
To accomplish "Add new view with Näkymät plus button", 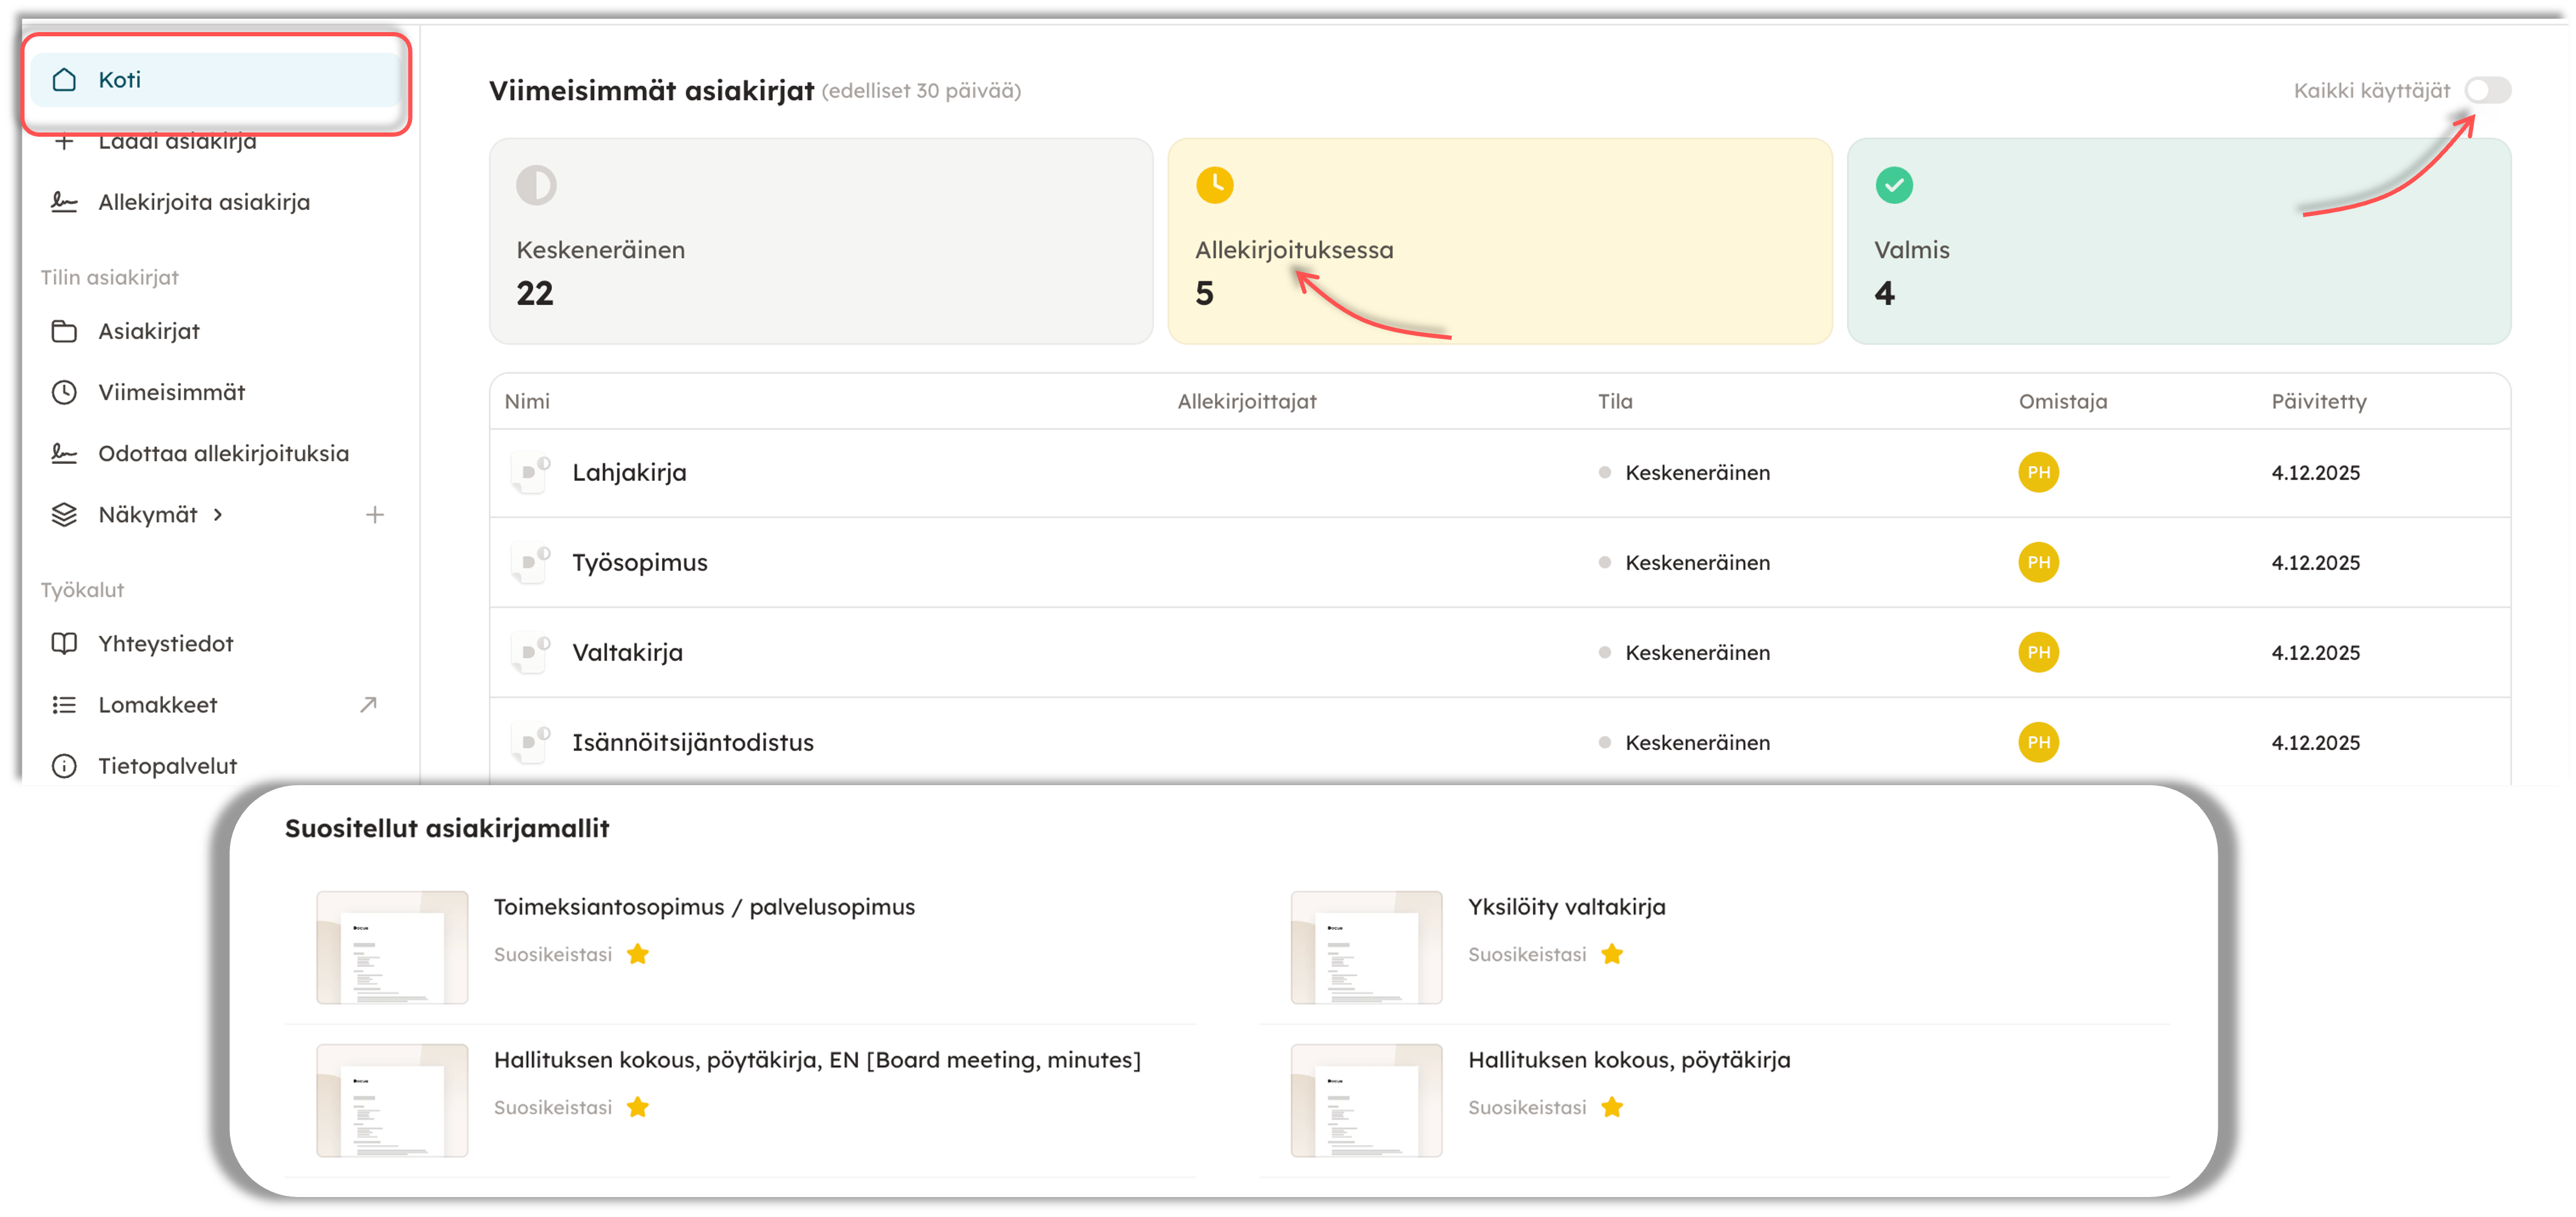I will click(x=375, y=515).
